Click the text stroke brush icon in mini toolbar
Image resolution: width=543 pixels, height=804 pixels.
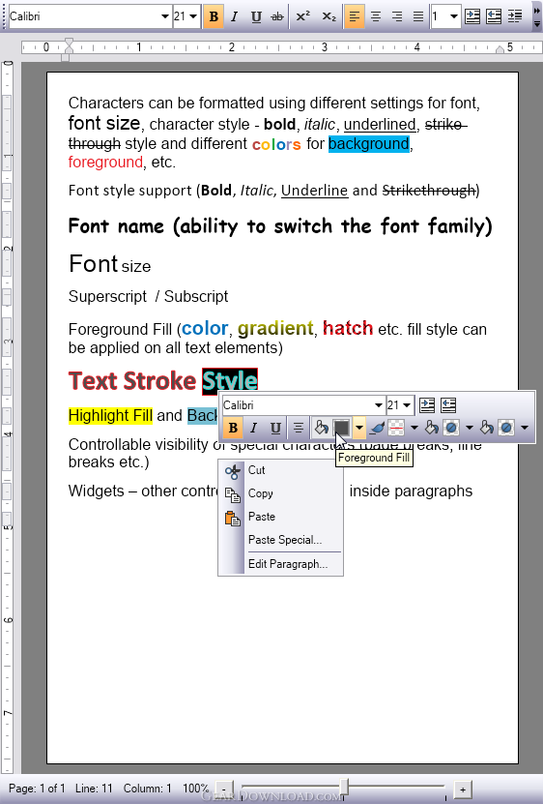[377, 428]
